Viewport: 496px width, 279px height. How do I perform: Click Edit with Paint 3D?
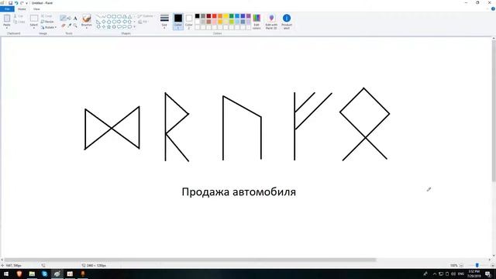pyautogui.click(x=271, y=22)
